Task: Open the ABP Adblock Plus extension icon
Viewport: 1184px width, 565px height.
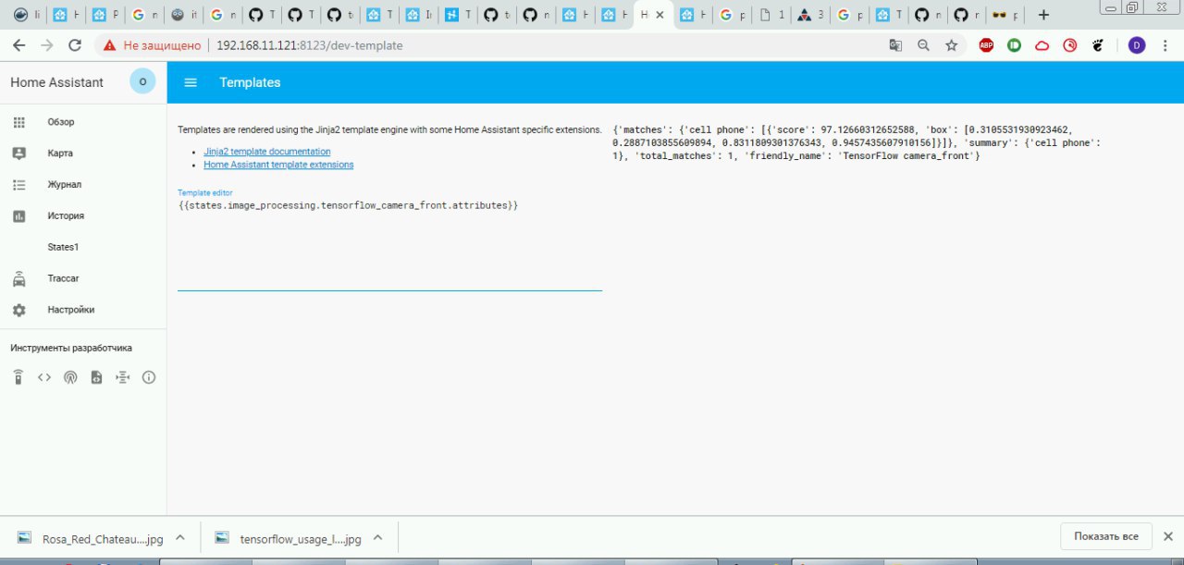Action: (x=986, y=45)
